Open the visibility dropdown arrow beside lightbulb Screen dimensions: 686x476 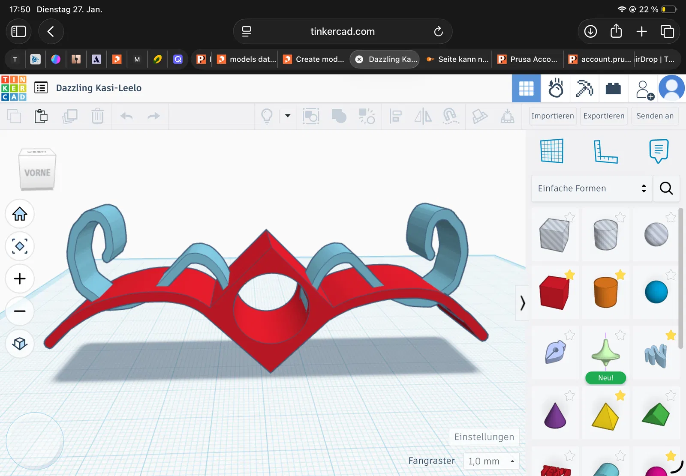[x=288, y=116]
